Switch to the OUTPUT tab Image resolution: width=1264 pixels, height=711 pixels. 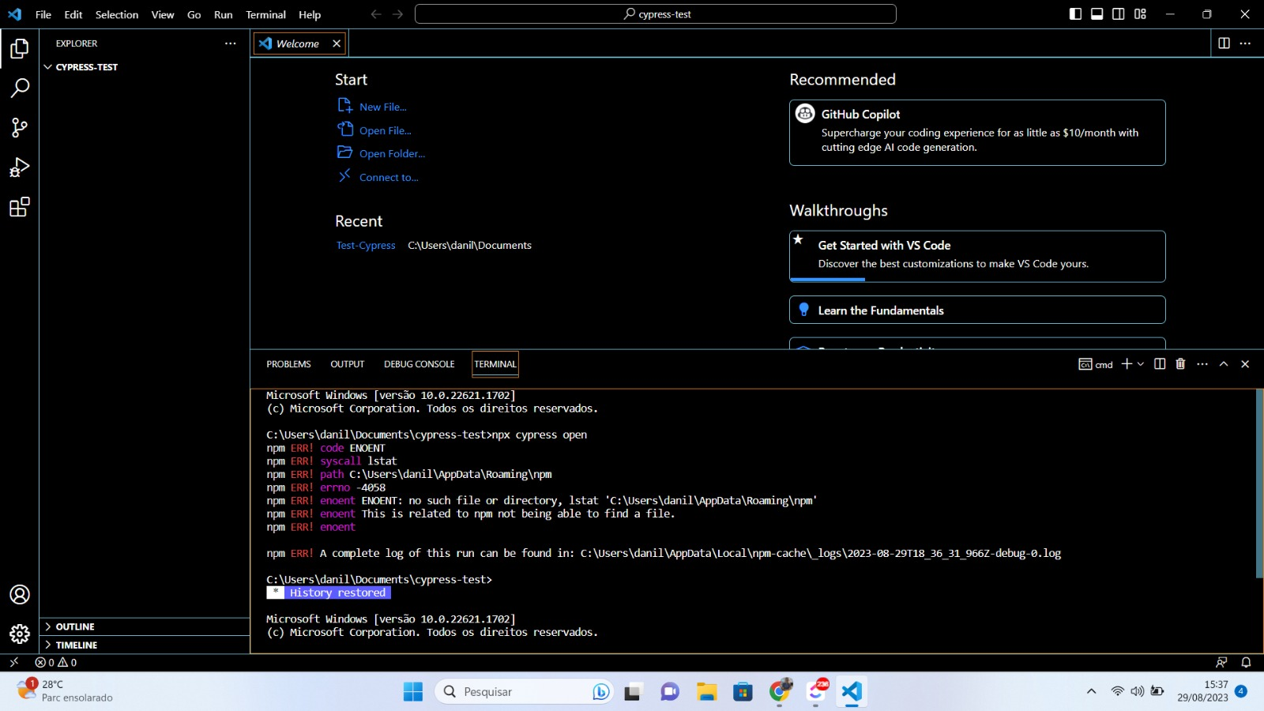pyautogui.click(x=348, y=364)
